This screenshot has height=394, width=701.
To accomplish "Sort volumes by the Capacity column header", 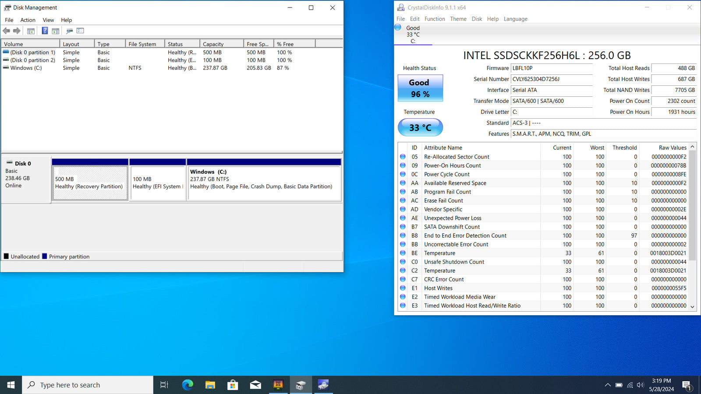I will pos(222,44).
